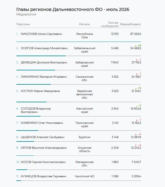Open ОСИПОВ Александр Михайлович entry
Image resolution: width=165 pixels, height=187 pixels.
(x=44, y=48)
